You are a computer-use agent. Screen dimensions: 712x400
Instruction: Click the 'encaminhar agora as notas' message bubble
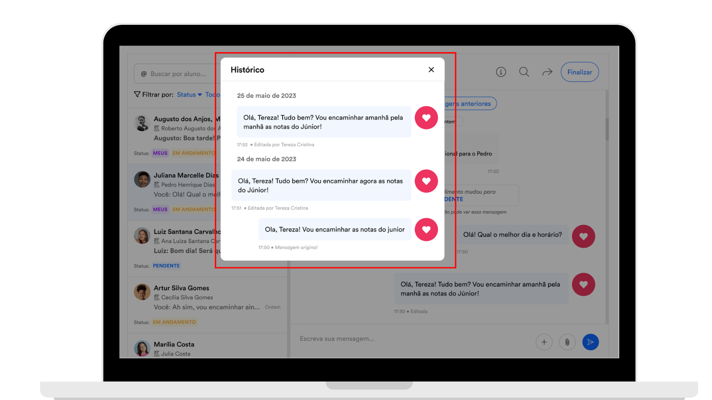pos(321,185)
